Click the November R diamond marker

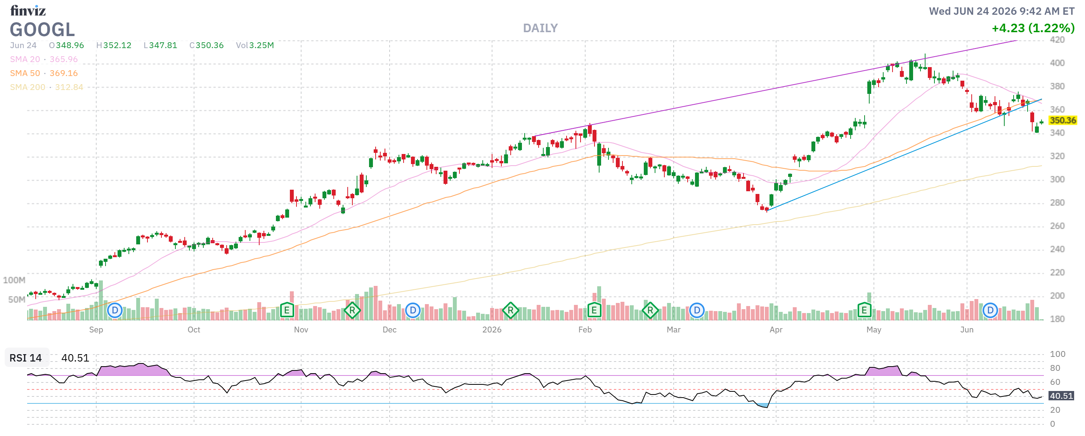pos(352,311)
